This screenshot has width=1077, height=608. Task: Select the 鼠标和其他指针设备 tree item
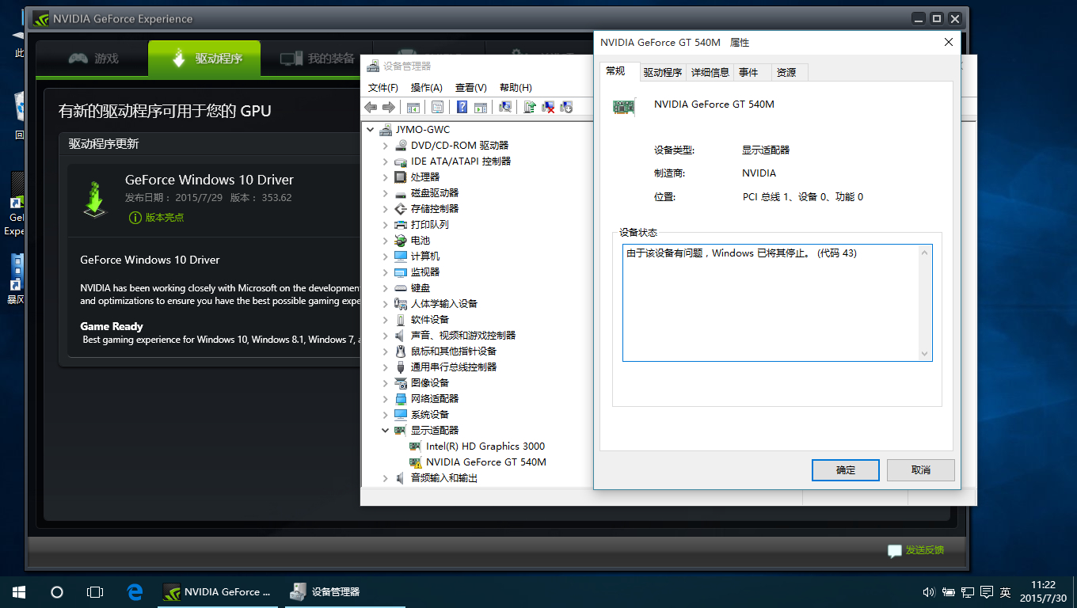[454, 351]
